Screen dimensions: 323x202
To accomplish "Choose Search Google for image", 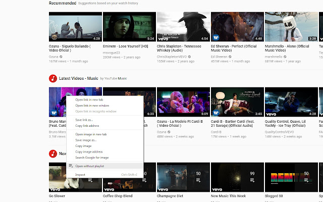I will tap(105, 158).
